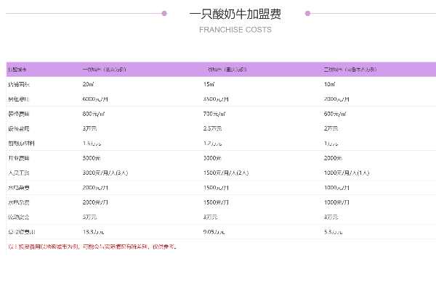Click the 1.2万元 raw materials cell
Screen dimensions: 436x290
[x=212, y=144]
